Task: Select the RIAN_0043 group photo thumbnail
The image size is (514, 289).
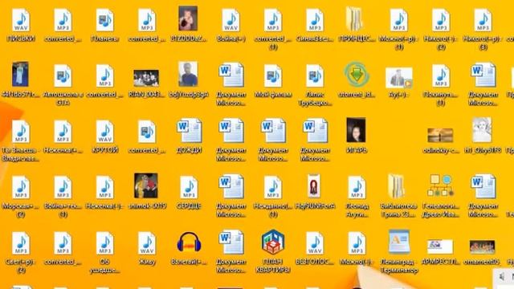Action: [x=146, y=79]
